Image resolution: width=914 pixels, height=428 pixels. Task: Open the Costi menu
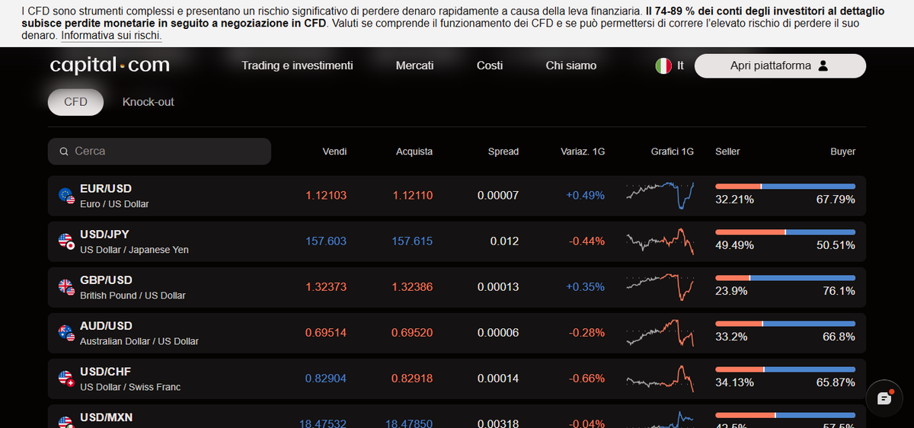click(x=490, y=65)
